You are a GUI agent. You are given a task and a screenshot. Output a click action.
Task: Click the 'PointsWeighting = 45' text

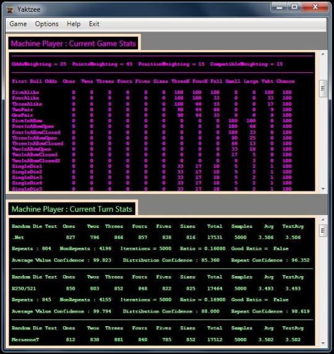(102, 64)
